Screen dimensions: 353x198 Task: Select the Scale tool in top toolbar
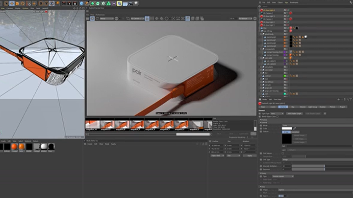click(17, 3)
